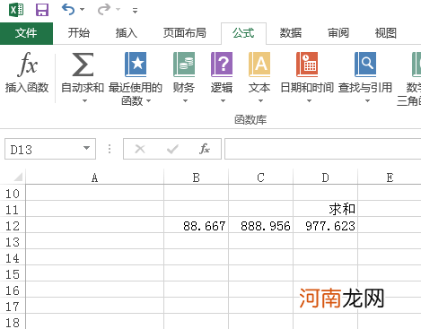Open Customize Quick Access Toolbar dropdown
Screen dimensions: 421x329
(136, 11)
